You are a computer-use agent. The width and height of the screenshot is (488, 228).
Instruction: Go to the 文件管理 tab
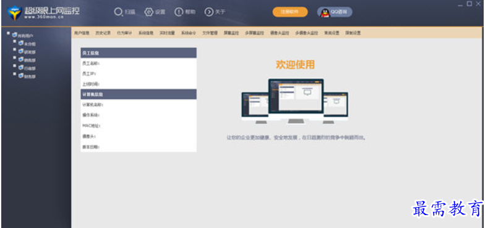[210, 33]
